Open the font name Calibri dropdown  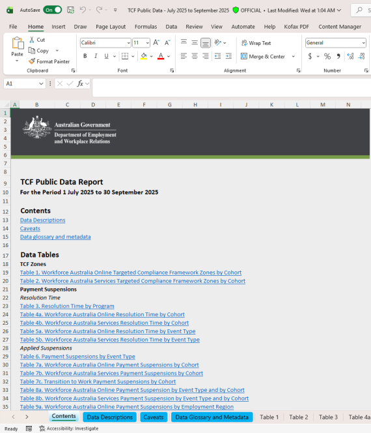click(129, 43)
